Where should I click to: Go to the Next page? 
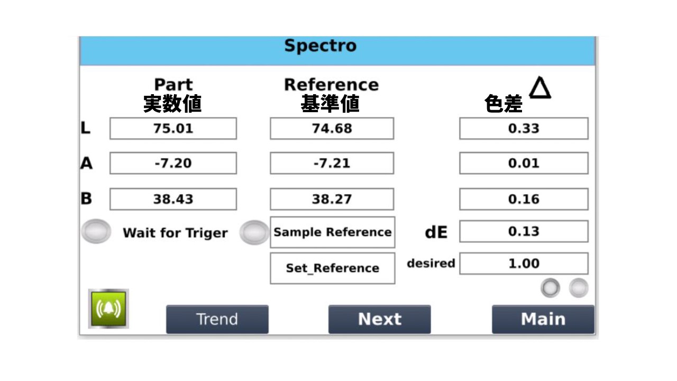(380, 319)
